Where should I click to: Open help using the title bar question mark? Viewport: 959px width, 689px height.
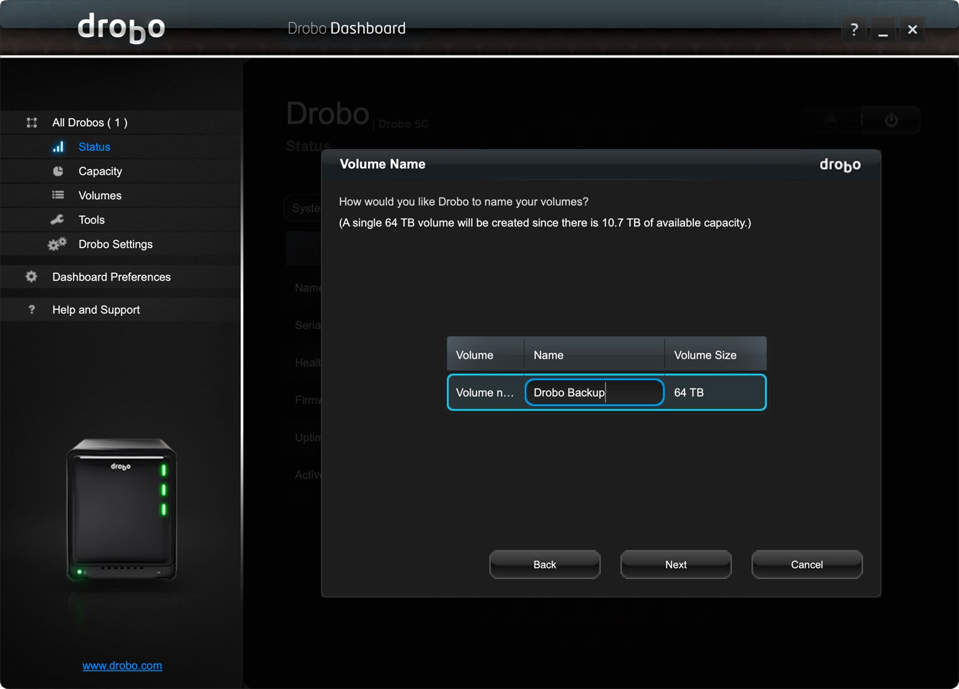tap(854, 29)
